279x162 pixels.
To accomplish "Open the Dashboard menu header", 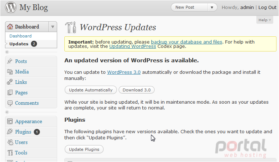I will tap(27, 27).
